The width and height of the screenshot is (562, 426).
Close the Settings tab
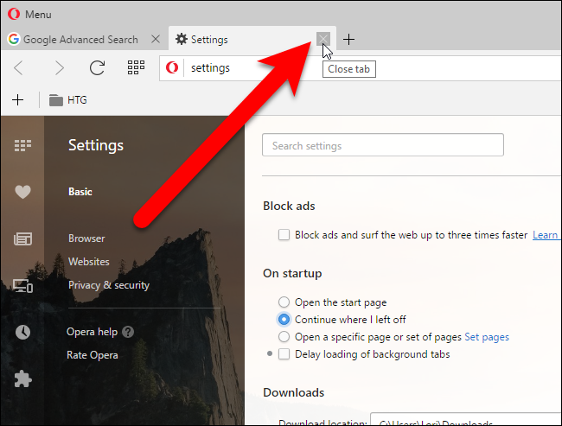click(323, 39)
